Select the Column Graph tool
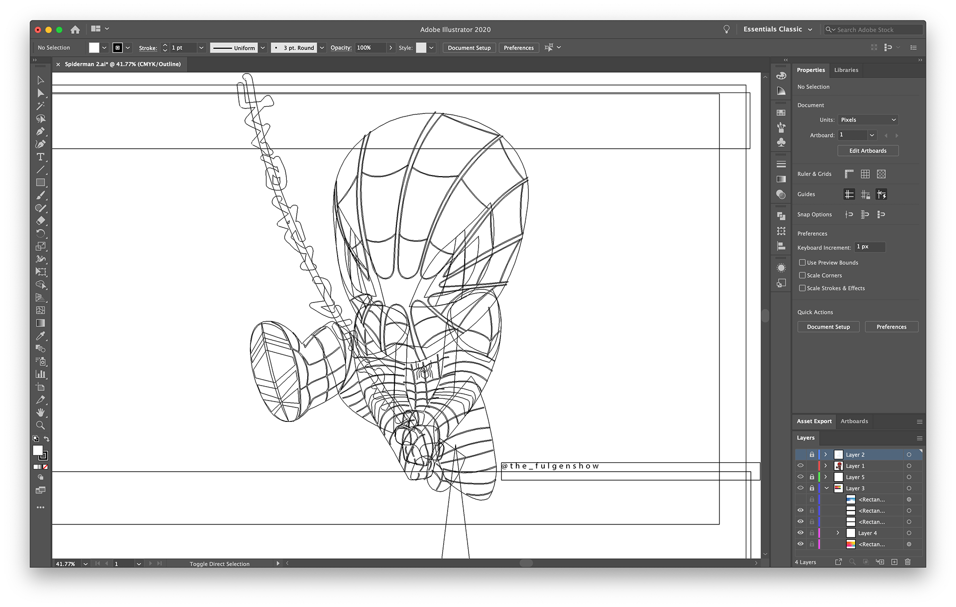Viewport: 956px width, 607px height. click(40, 374)
